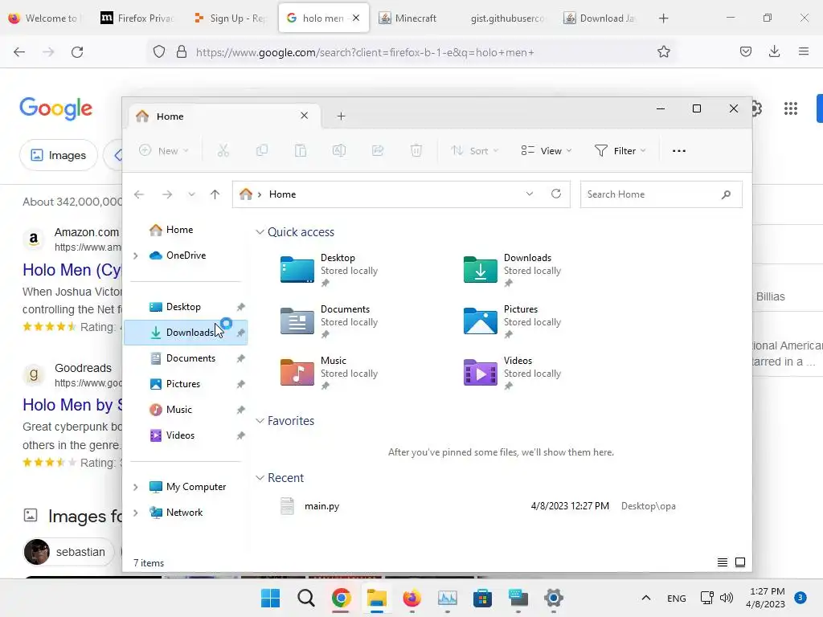Add a new File Explorer tab
Image resolution: width=823 pixels, height=617 pixels.
coord(341,116)
